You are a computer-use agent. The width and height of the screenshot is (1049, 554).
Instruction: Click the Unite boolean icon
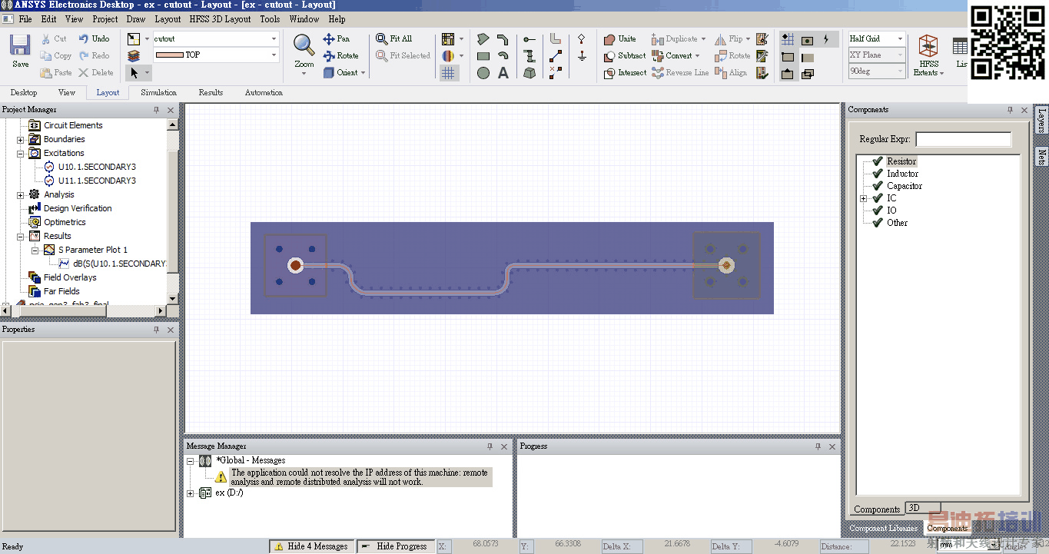pos(609,39)
